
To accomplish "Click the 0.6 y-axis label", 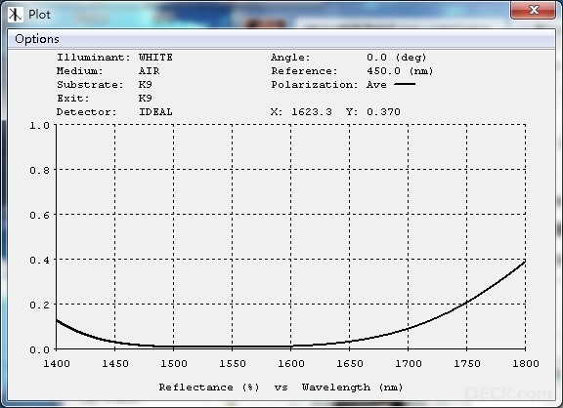I will pos(39,215).
